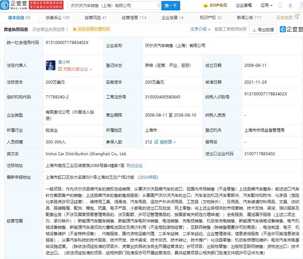Screen dimensions: 303x259
Task: Click 导出数据 button
Action: 263,30
